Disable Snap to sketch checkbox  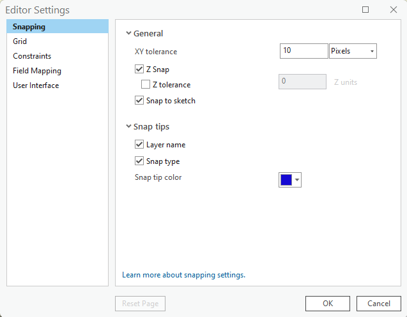point(139,100)
